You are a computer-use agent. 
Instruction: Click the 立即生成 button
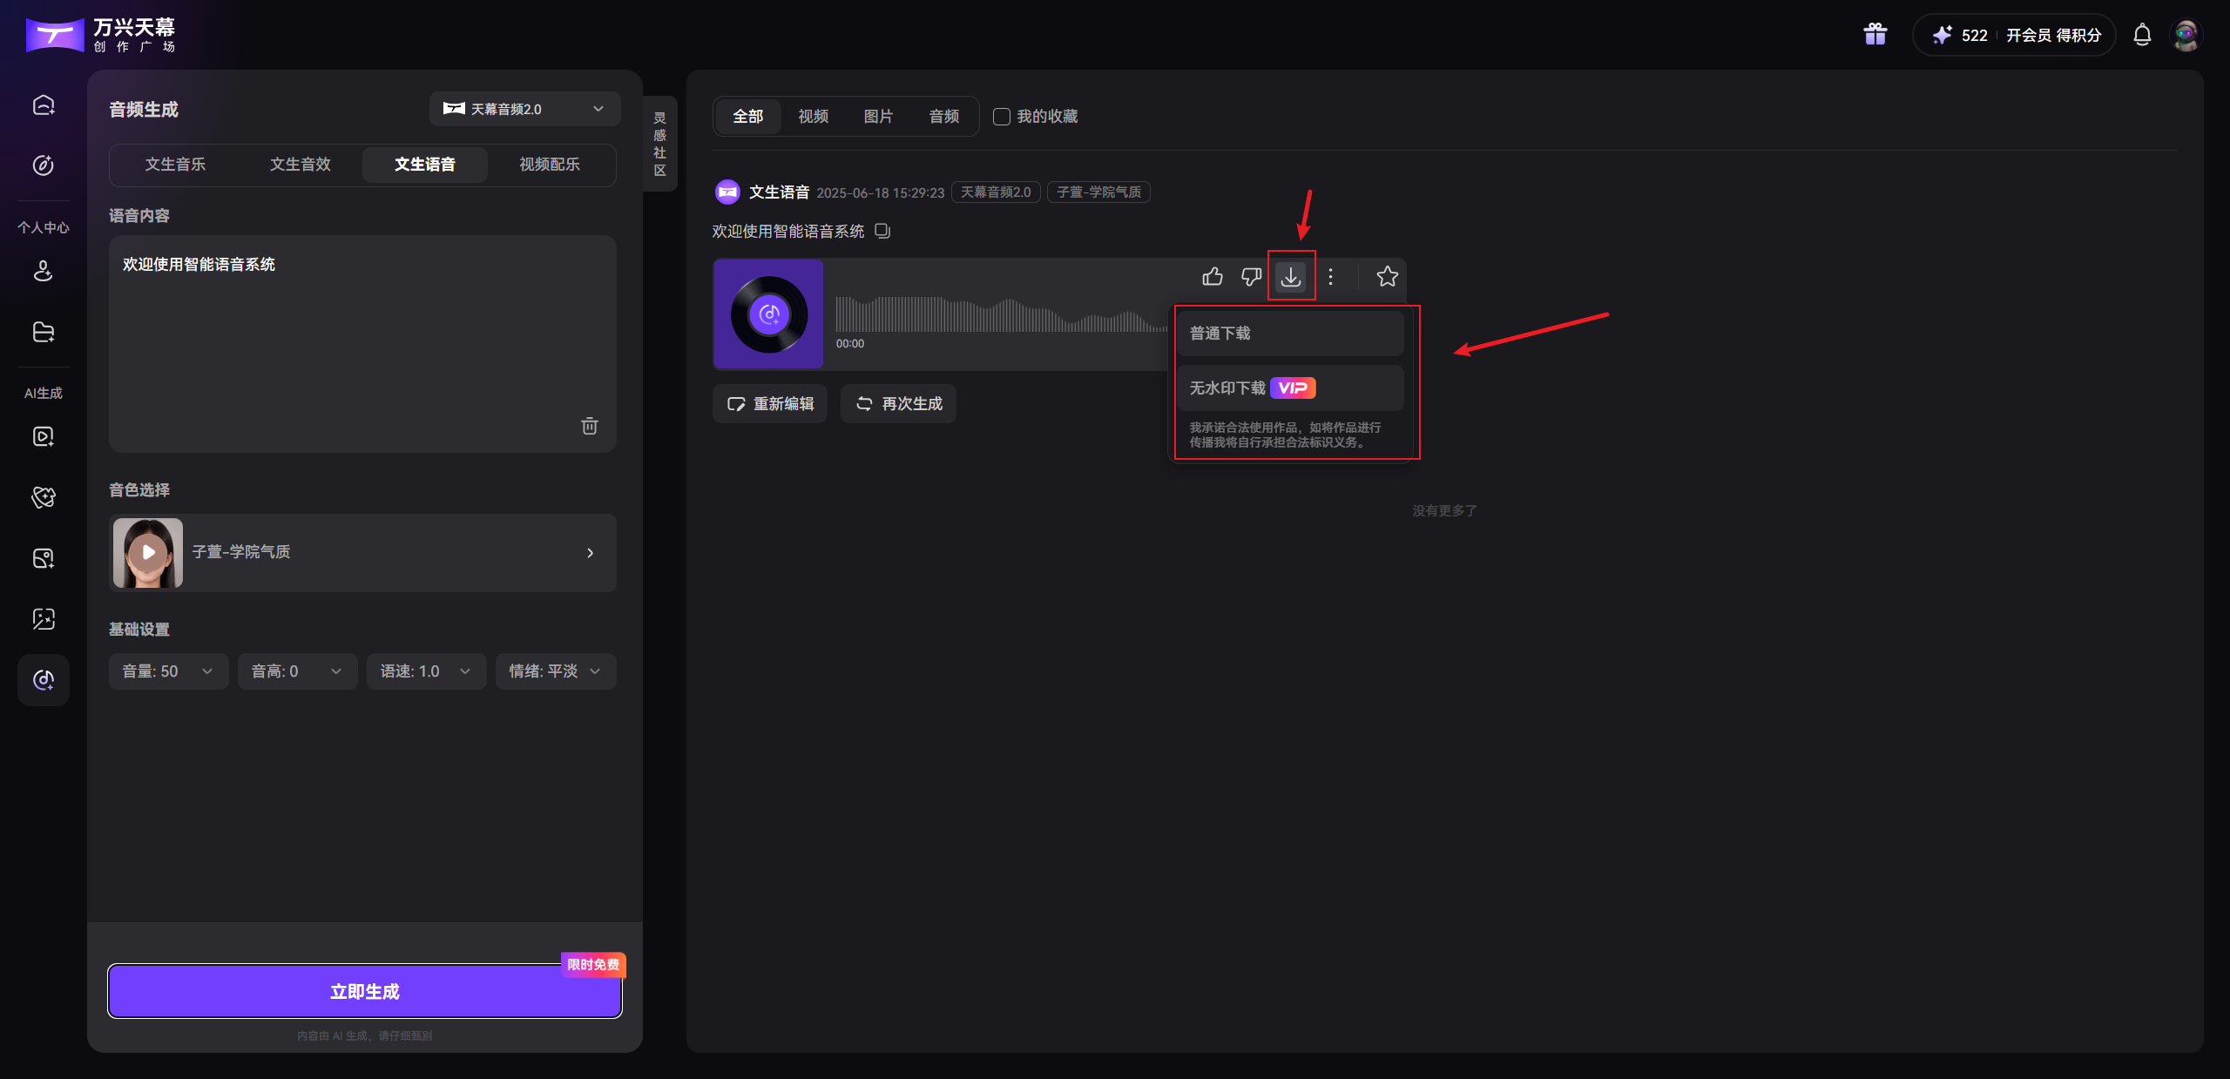(364, 991)
